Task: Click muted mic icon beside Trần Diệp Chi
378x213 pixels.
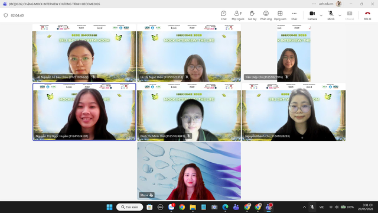Action: tap(286, 77)
